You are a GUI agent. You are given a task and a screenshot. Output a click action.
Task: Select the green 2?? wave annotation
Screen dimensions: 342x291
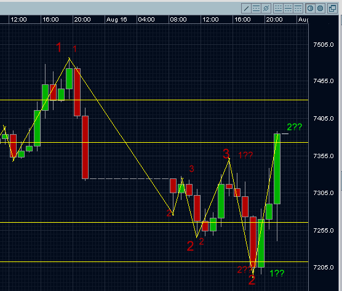(x=295, y=127)
